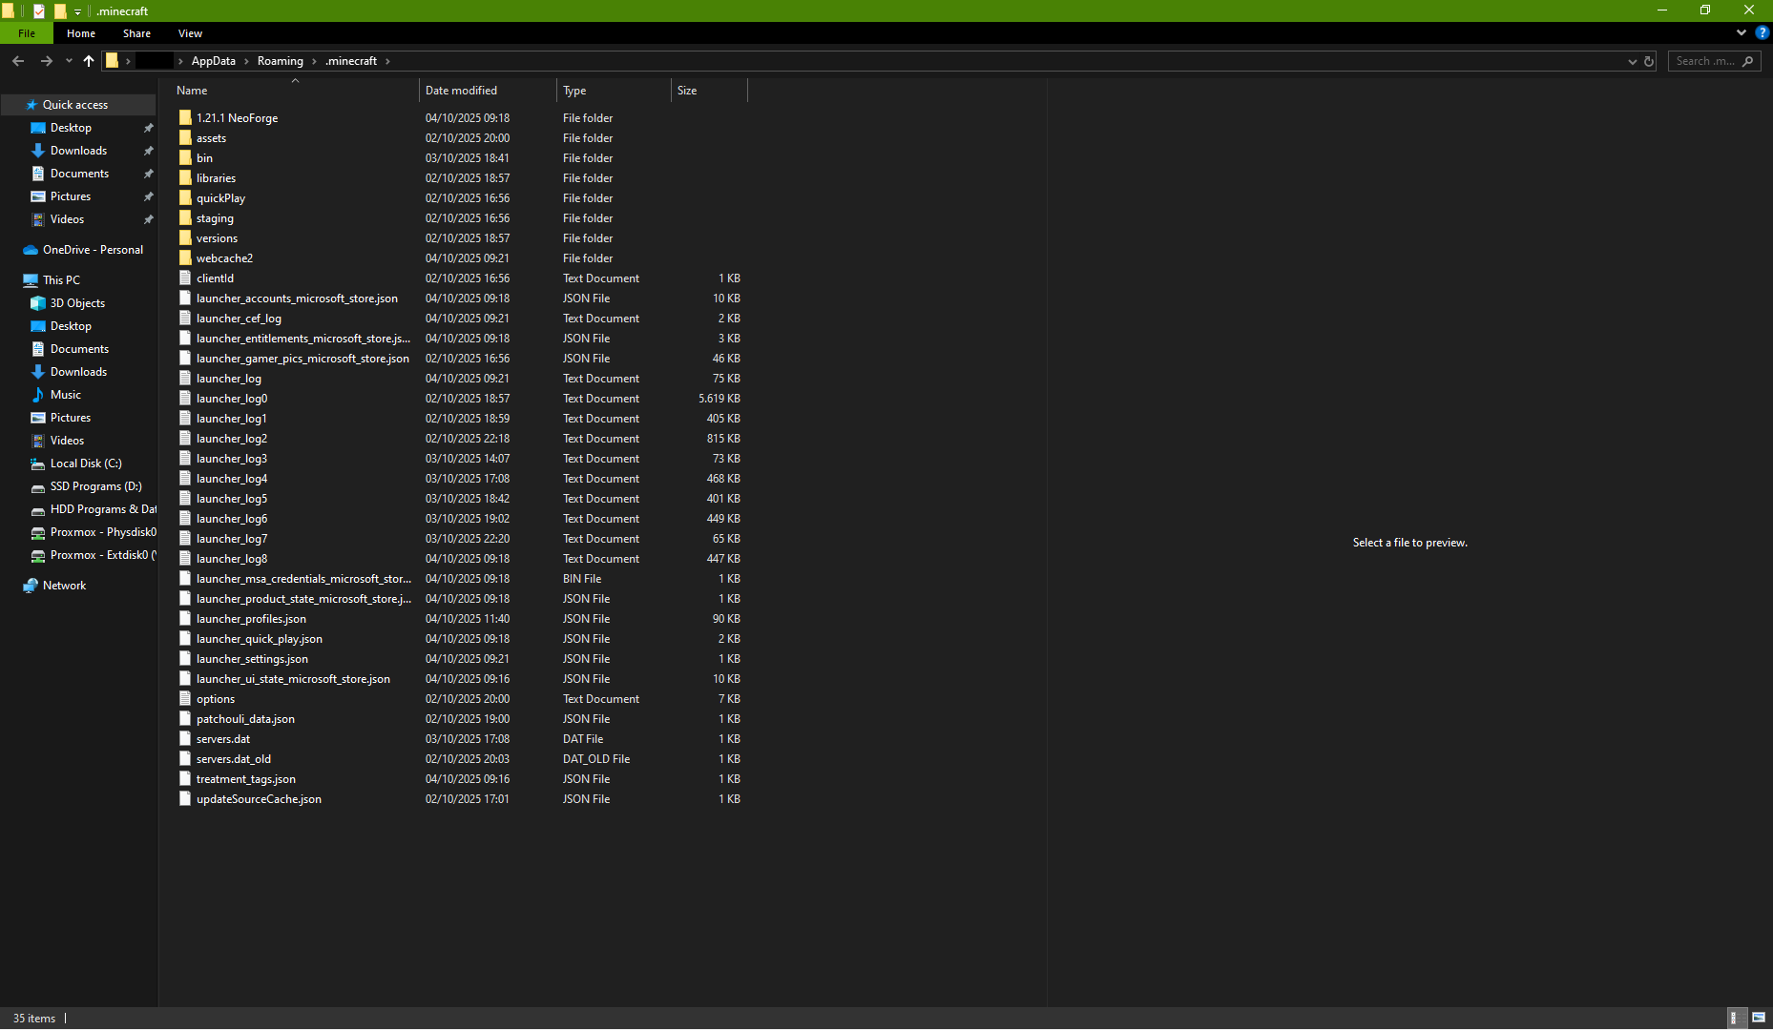
Task: Switch to the View ribbon tab
Action: pos(190,33)
